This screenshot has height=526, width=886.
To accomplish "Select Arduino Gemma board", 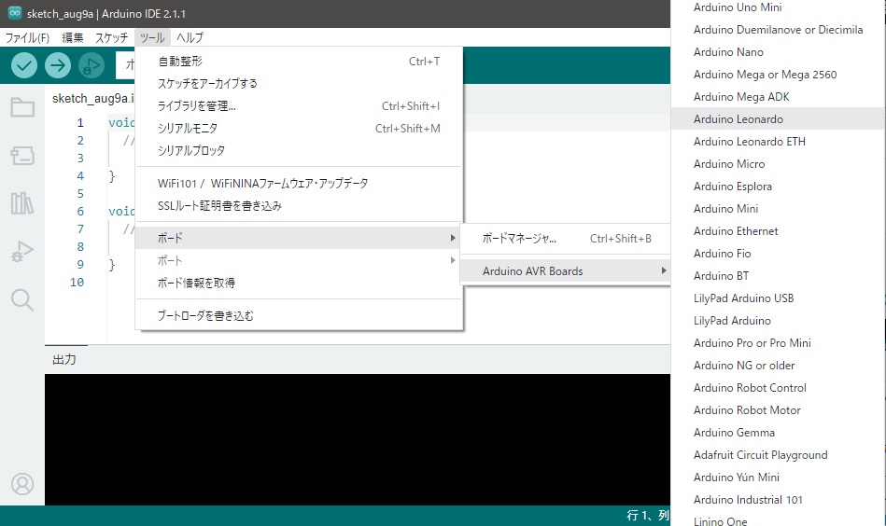I will click(x=778, y=433).
